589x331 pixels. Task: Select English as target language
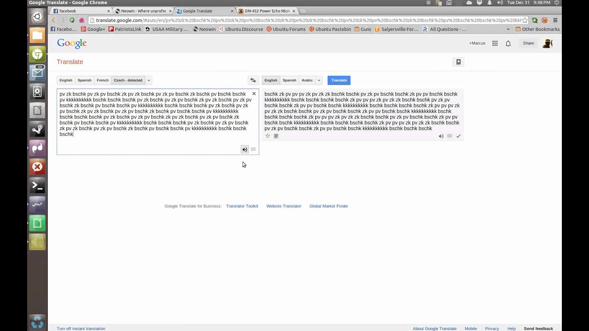(271, 80)
